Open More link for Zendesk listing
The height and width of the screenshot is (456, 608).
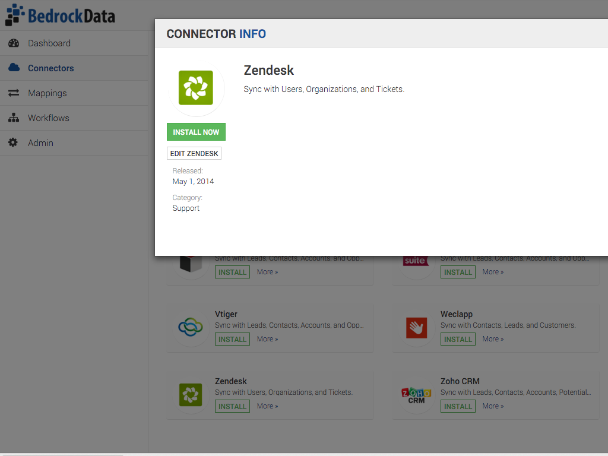click(x=267, y=406)
